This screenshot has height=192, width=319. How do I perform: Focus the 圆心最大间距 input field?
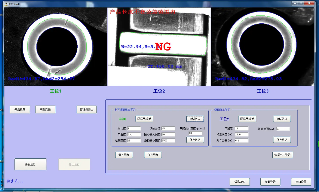168,135
